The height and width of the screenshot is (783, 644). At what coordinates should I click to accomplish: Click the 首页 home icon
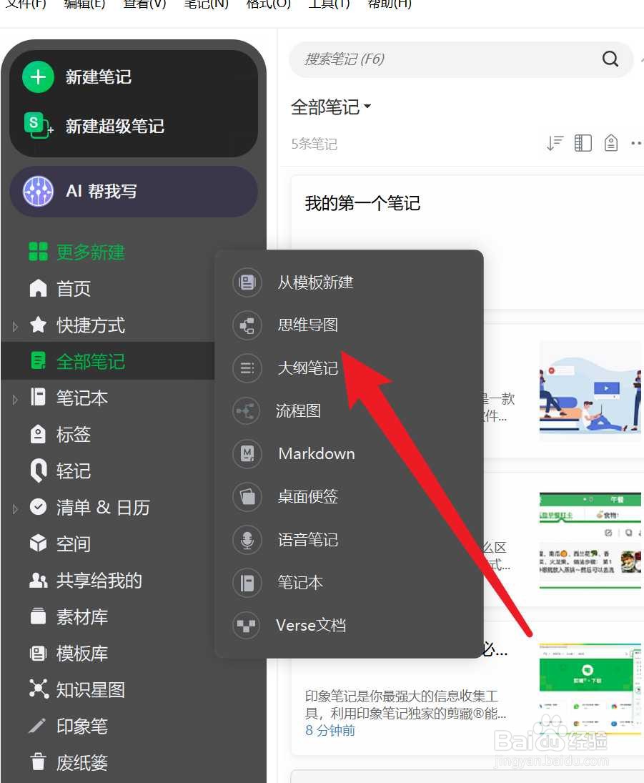pyautogui.click(x=38, y=288)
